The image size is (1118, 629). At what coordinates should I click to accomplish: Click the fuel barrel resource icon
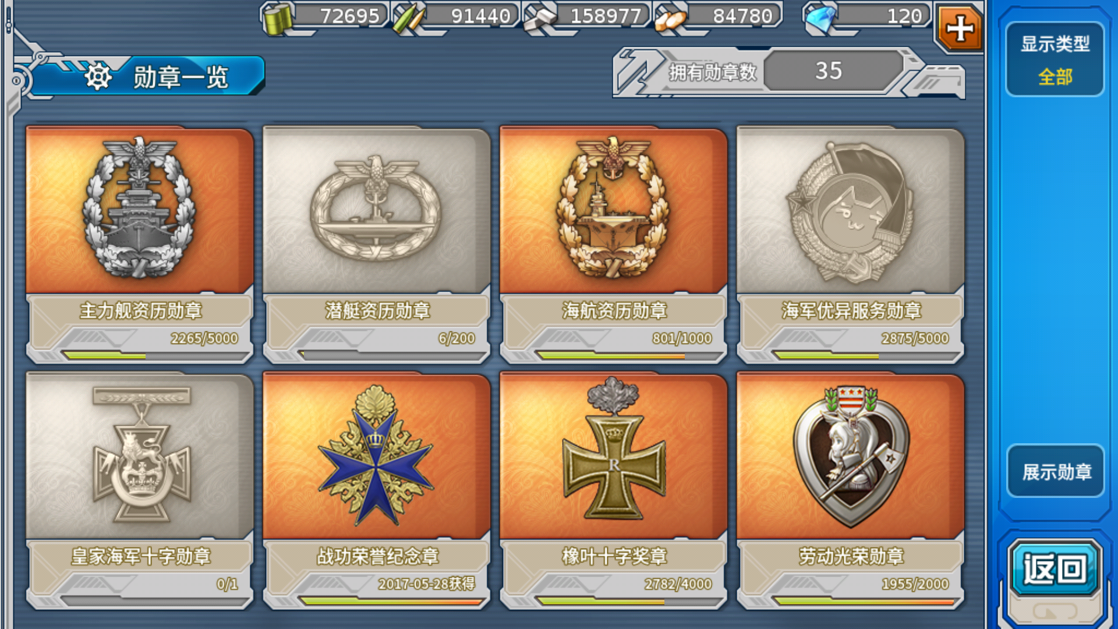(278, 19)
